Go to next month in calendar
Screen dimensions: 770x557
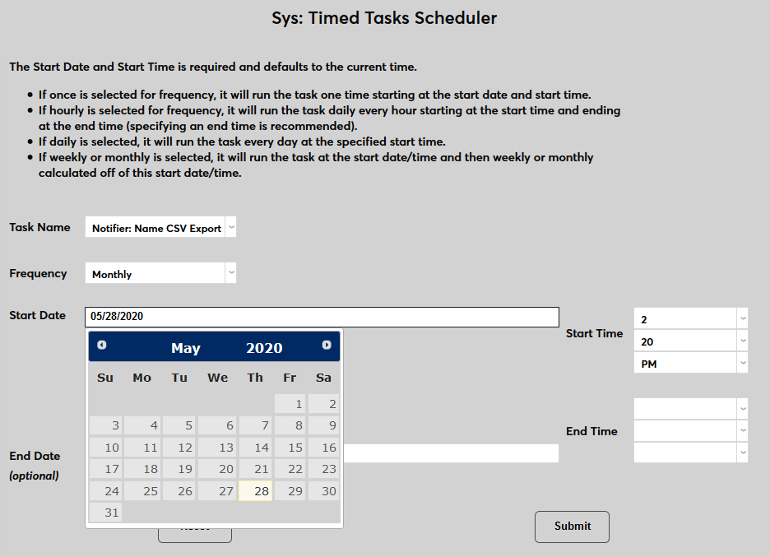(327, 345)
